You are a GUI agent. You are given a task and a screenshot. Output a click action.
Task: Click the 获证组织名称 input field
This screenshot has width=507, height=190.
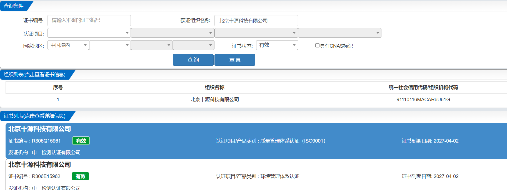(x=256, y=21)
